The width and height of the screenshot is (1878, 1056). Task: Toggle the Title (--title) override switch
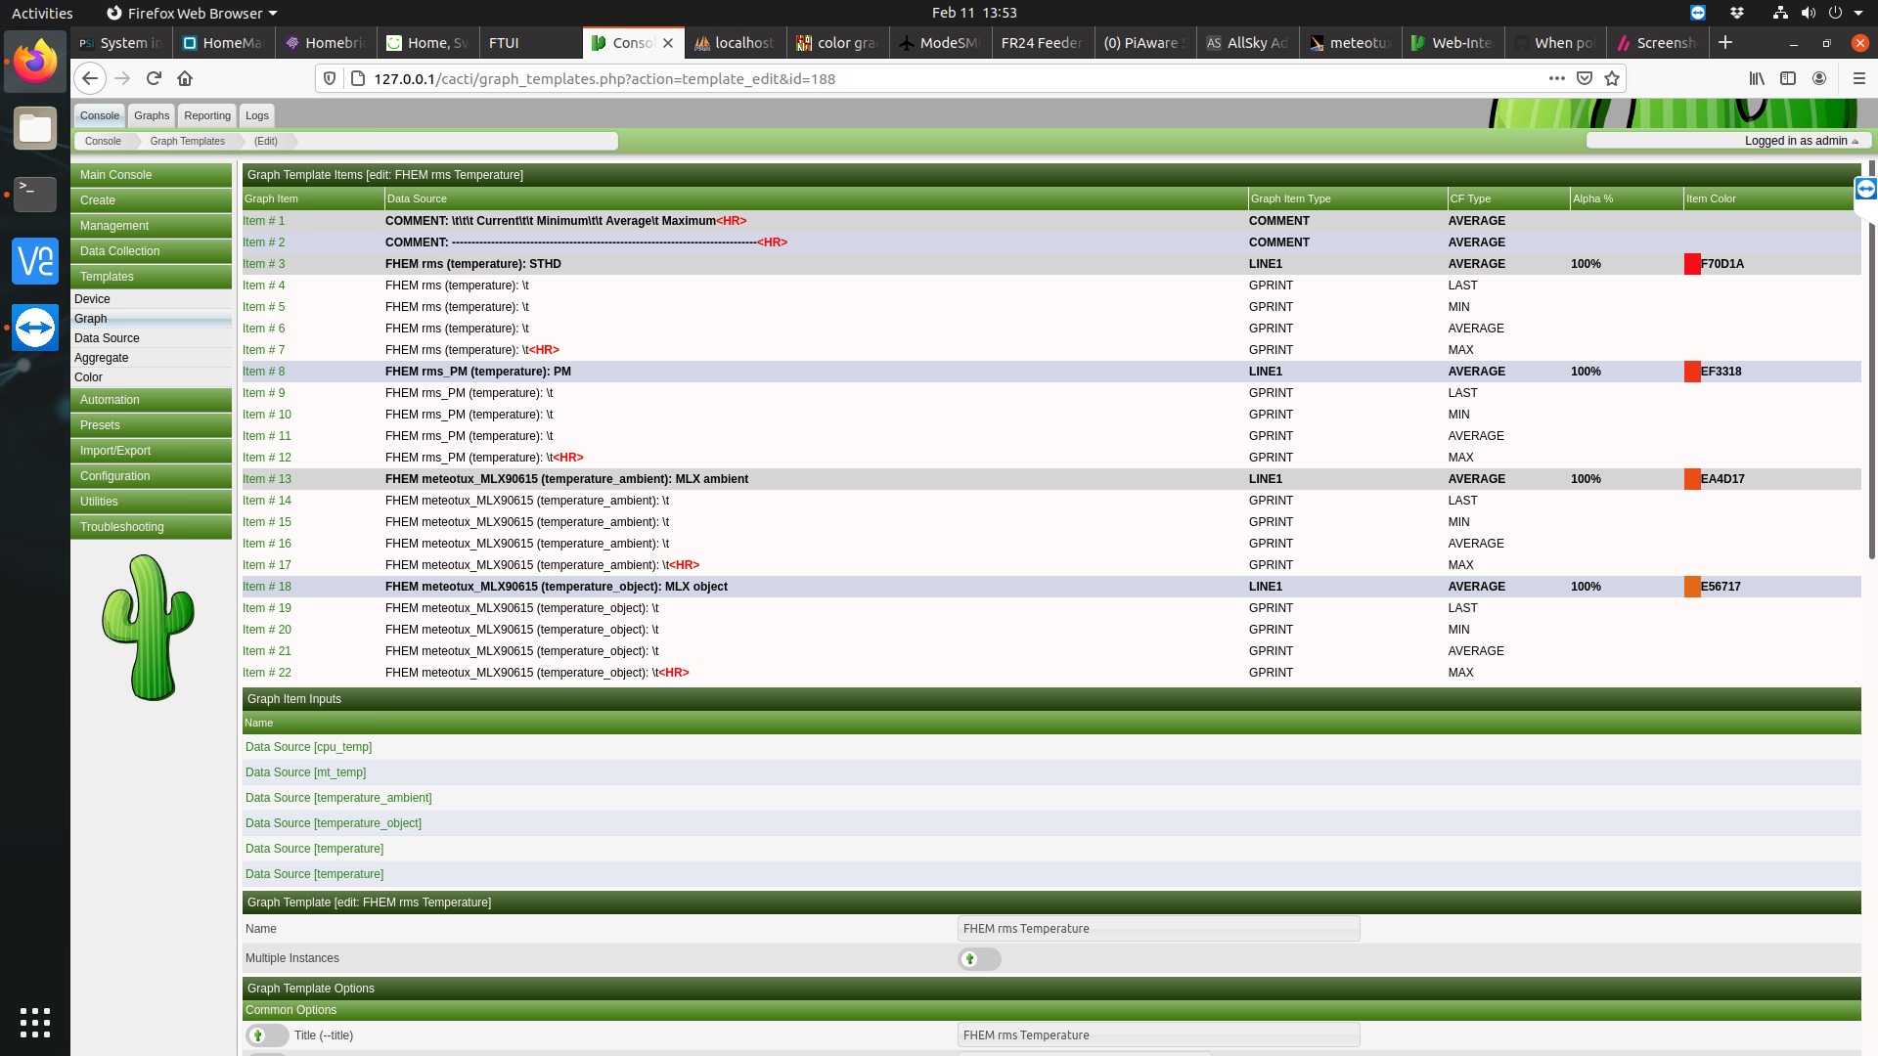(267, 1035)
